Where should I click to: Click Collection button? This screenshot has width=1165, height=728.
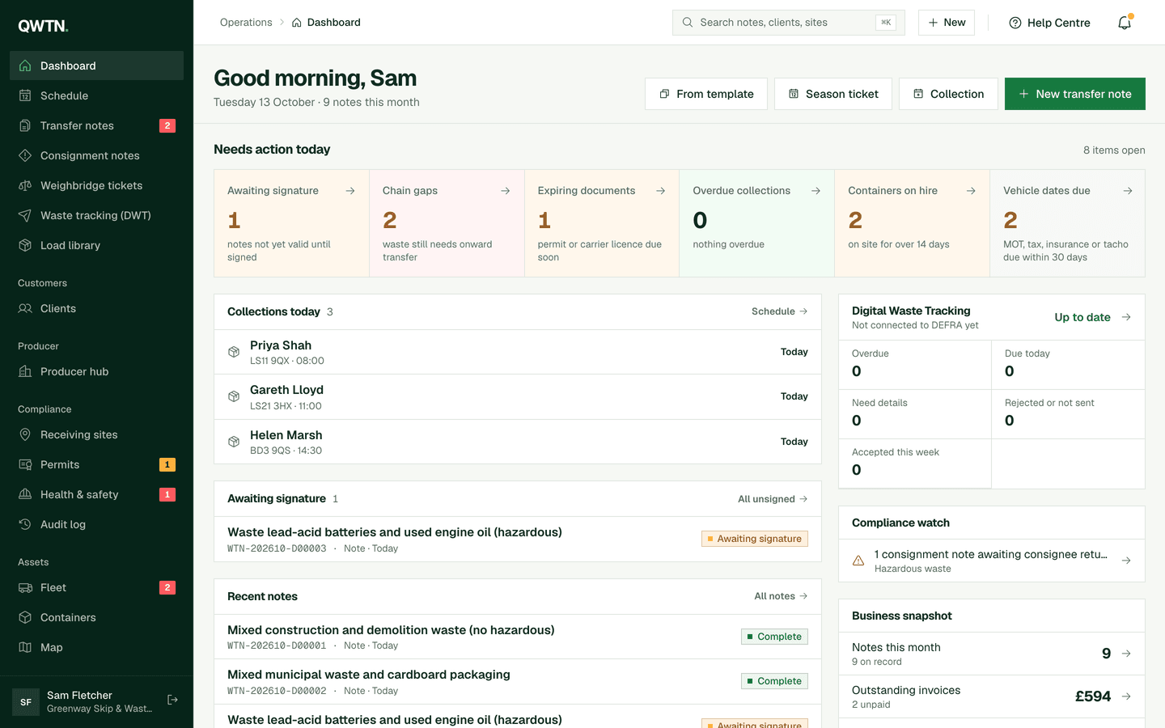click(948, 94)
